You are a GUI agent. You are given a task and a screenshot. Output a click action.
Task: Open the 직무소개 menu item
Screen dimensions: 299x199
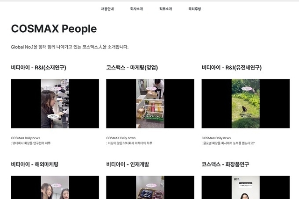coord(165,9)
